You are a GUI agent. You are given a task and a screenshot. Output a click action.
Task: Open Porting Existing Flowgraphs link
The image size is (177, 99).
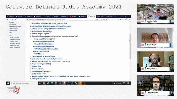tap(49, 29)
